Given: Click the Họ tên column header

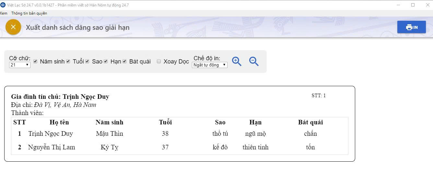Looking at the screenshot, I should pyautogui.click(x=59, y=122).
